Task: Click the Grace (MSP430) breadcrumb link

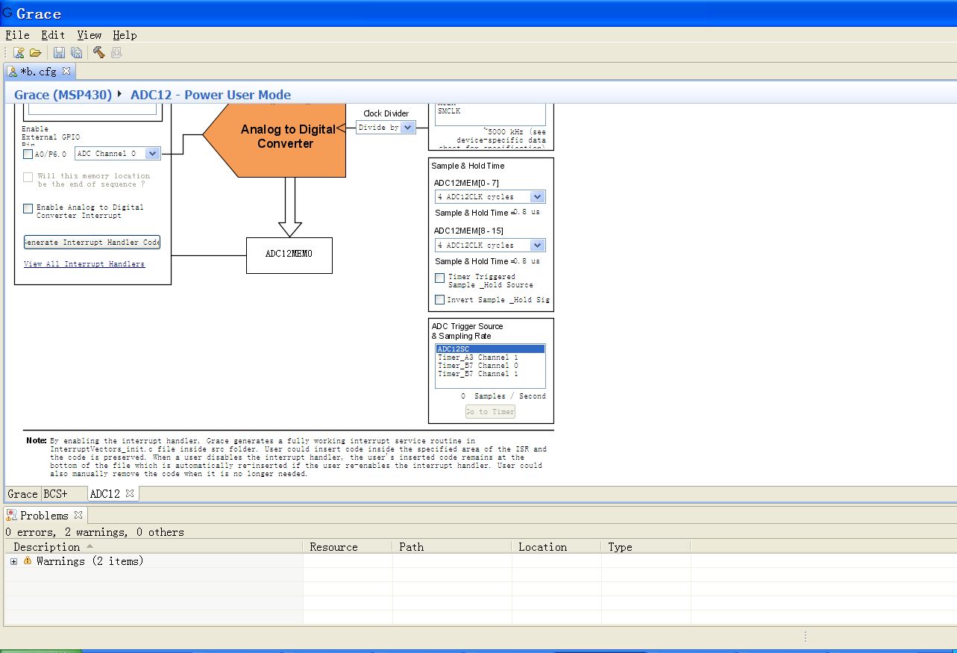Action: coord(63,95)
